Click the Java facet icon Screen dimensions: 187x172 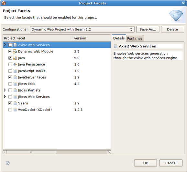pyautogui.click(x=15, y=58)
